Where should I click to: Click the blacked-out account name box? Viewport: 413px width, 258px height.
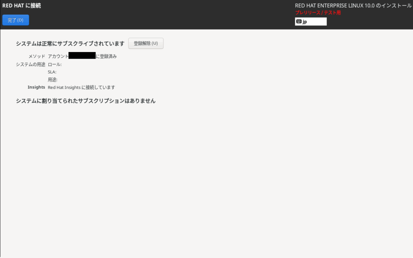tap(82, 56)
